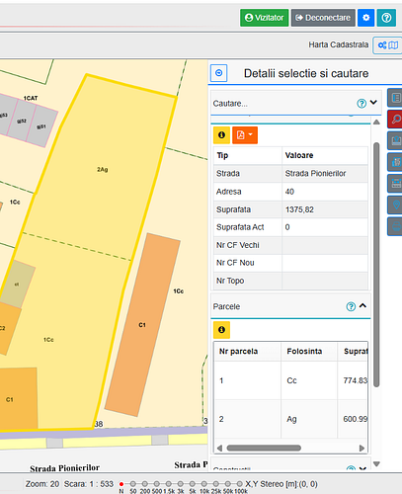Select the N scale radio button

pyautogui.click(x=121, y=484)
